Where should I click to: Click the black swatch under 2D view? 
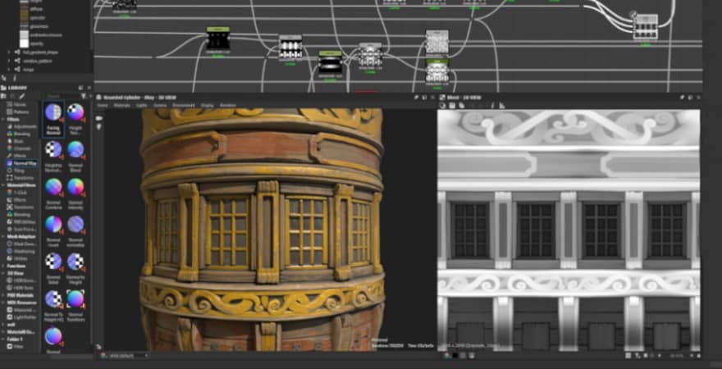coord(455,355)
